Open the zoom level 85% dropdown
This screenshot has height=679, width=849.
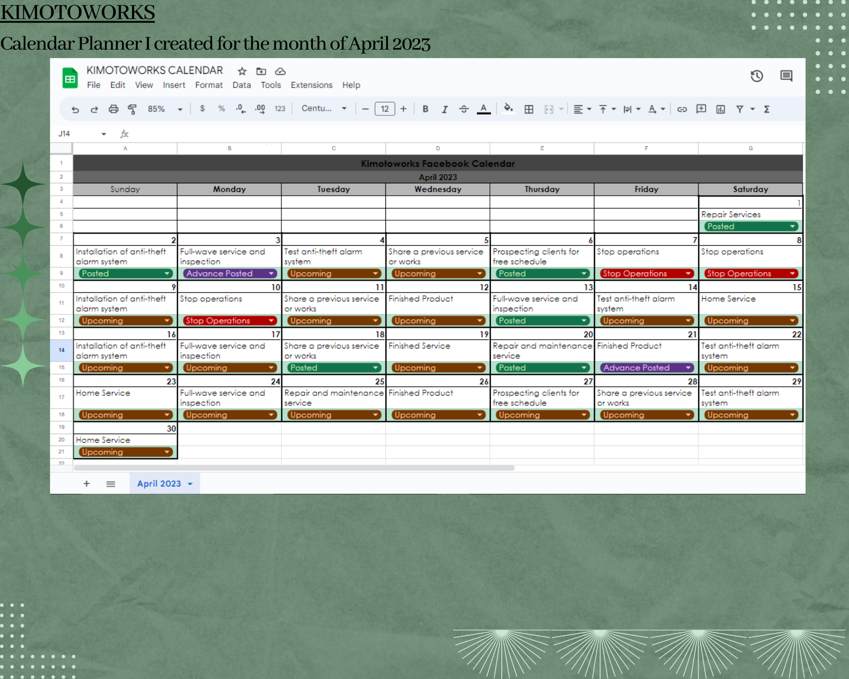coord(165,109)
